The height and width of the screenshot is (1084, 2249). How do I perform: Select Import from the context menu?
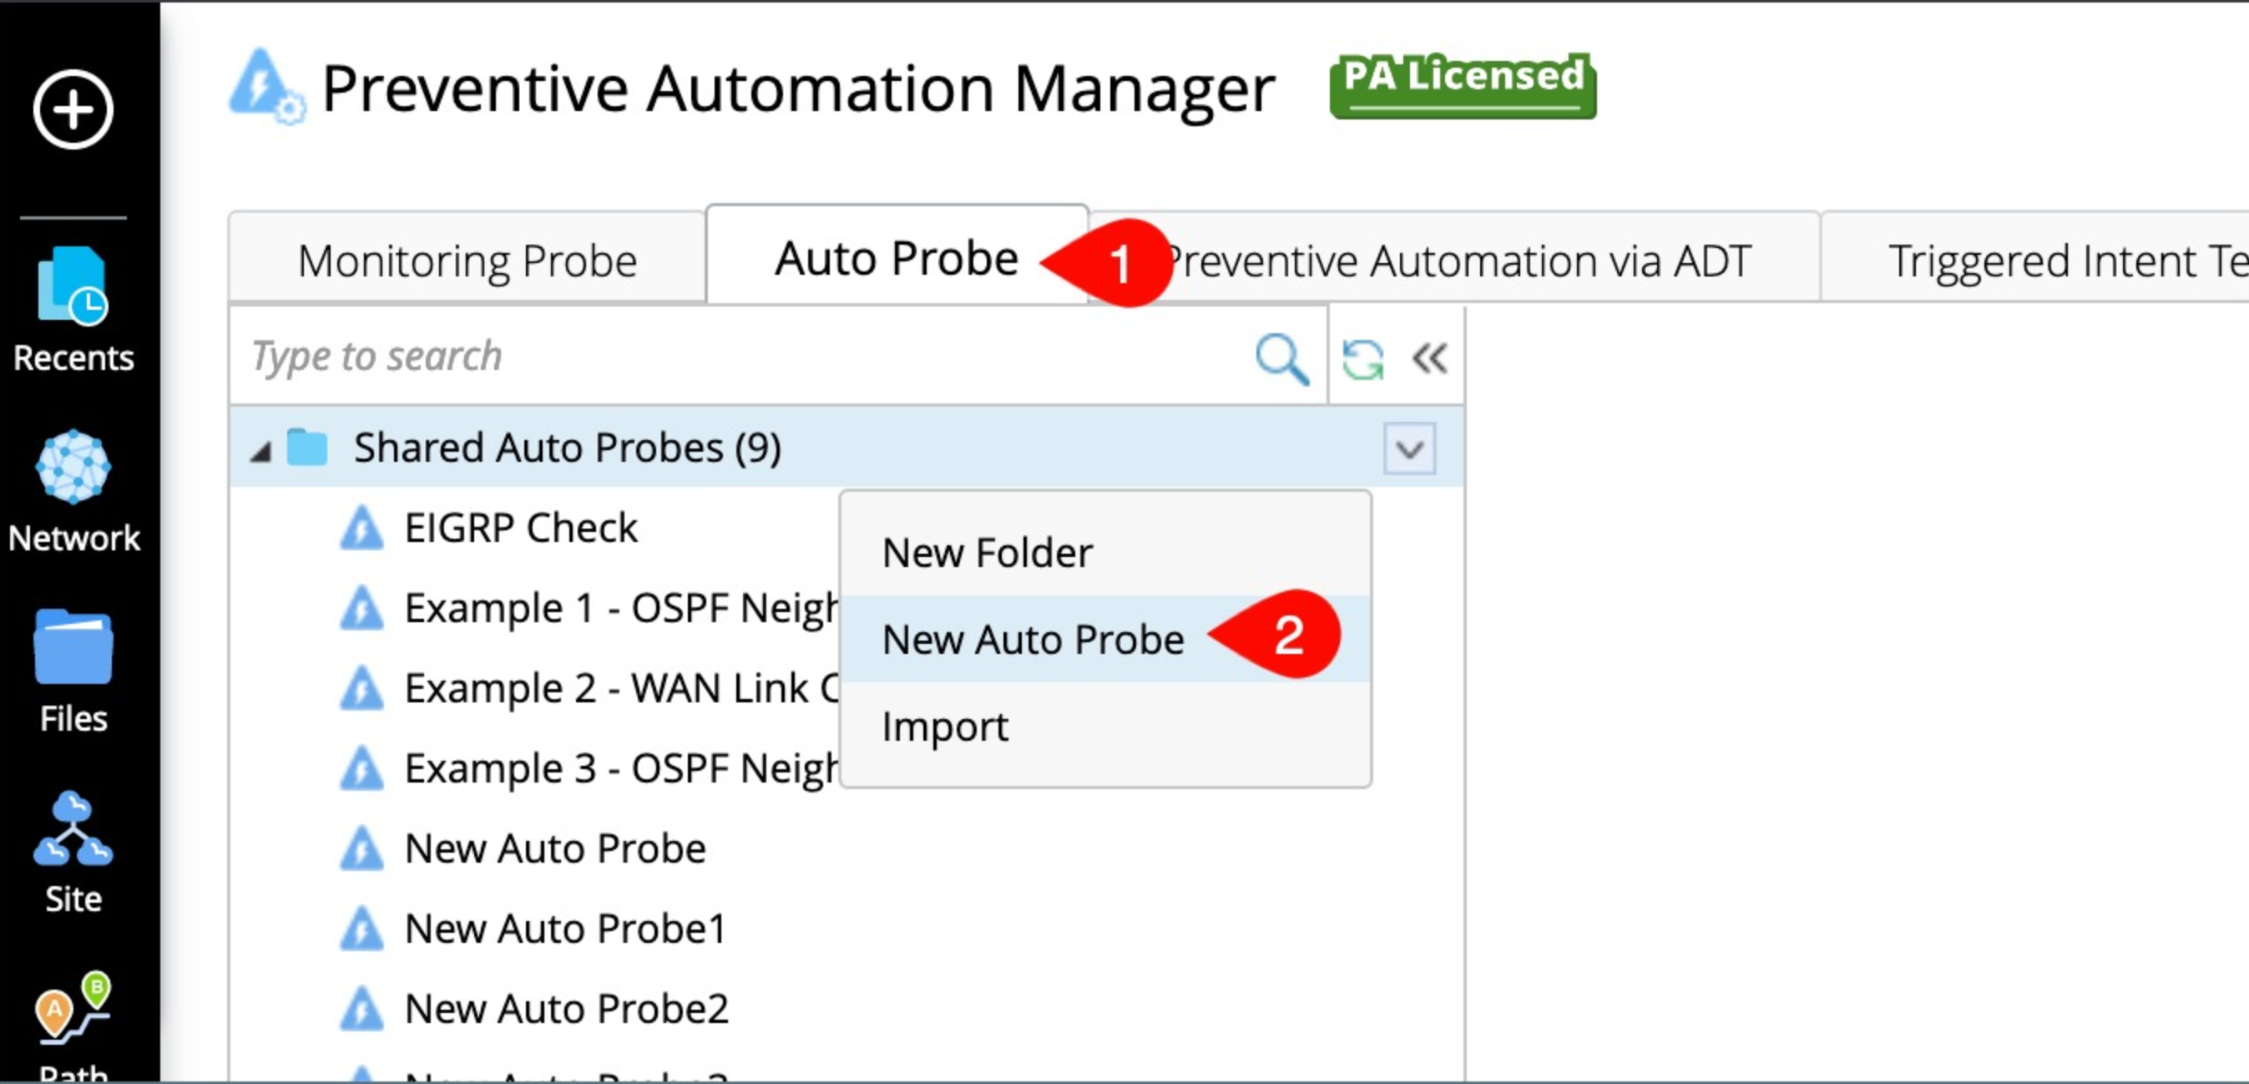click(945, 726)
